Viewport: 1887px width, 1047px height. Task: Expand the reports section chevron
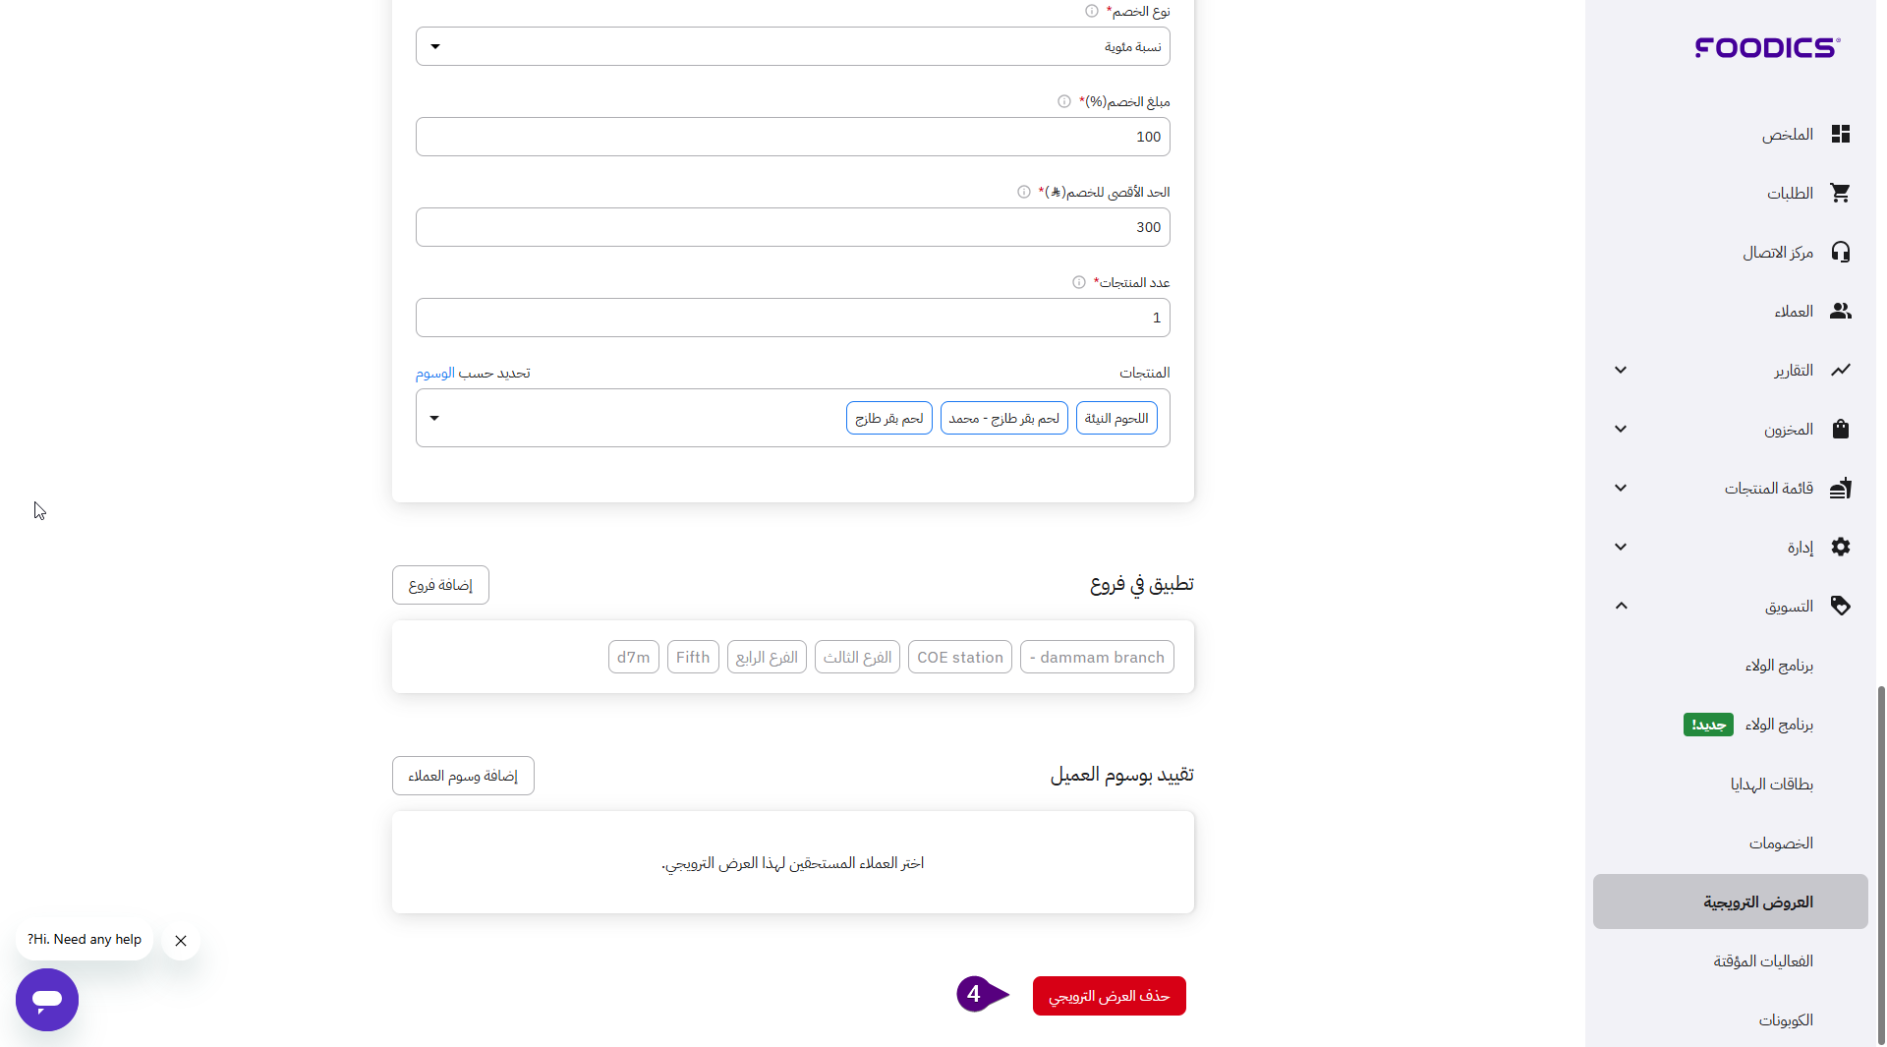[x=1621, y=370]
